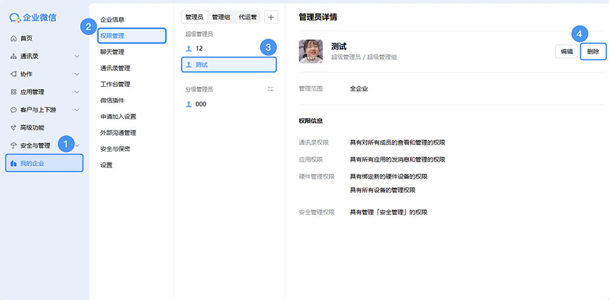The image size is (609, 300).
Task: Click the 客户与上下游 chat icon
Action: [x=14, y=110]
